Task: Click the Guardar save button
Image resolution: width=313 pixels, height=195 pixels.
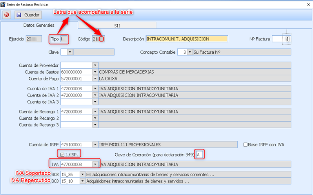Action: click(28, 15)
